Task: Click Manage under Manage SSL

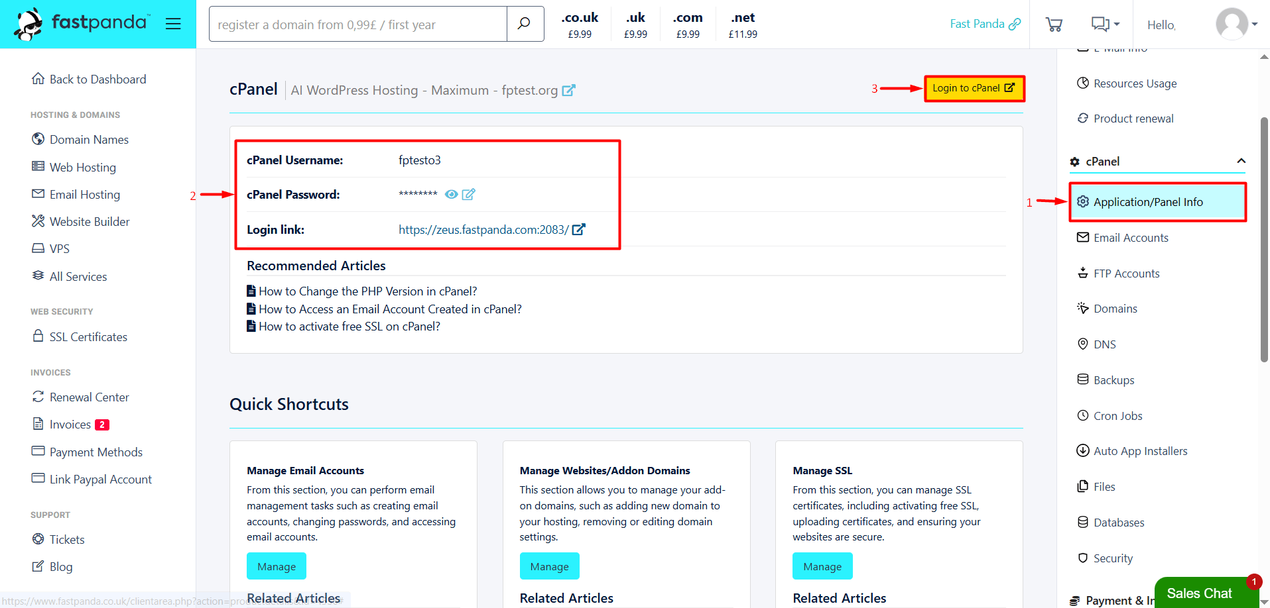Action: click(822, 566)
